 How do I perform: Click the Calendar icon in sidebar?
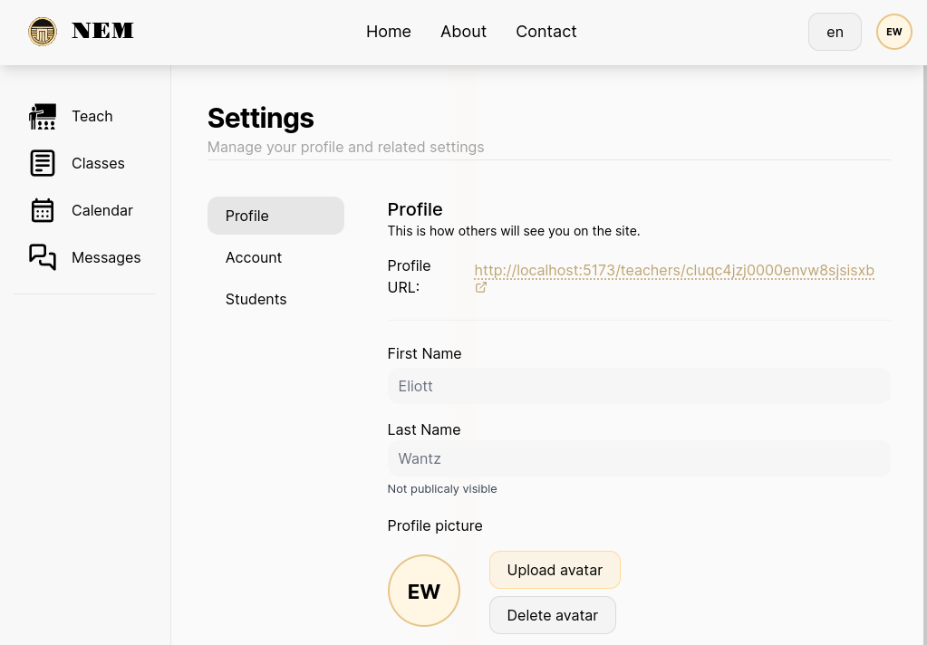[43, 210]
